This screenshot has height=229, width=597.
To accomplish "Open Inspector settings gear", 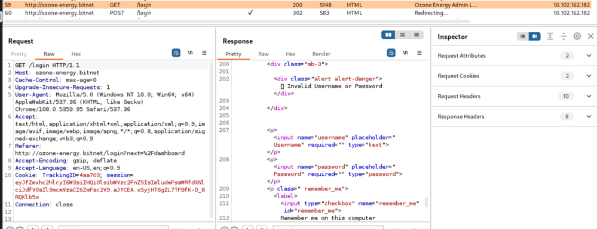I will [577, 36].
